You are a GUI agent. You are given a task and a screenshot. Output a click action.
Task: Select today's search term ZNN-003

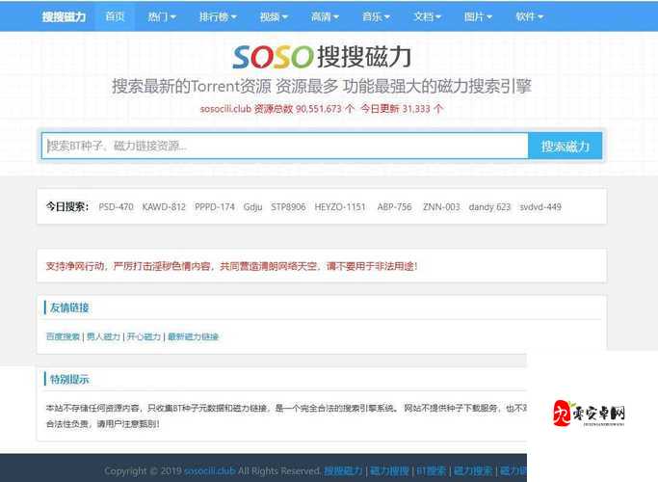point(441,207)
